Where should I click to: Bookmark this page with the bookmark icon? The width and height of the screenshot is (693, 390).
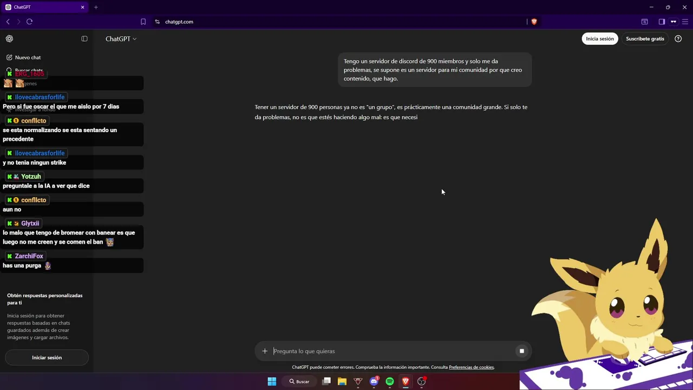pyautogui.click(x=143, y=22)
